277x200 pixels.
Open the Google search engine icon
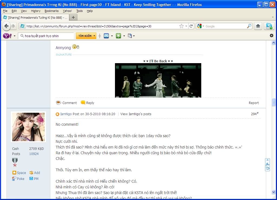[199, 26]
